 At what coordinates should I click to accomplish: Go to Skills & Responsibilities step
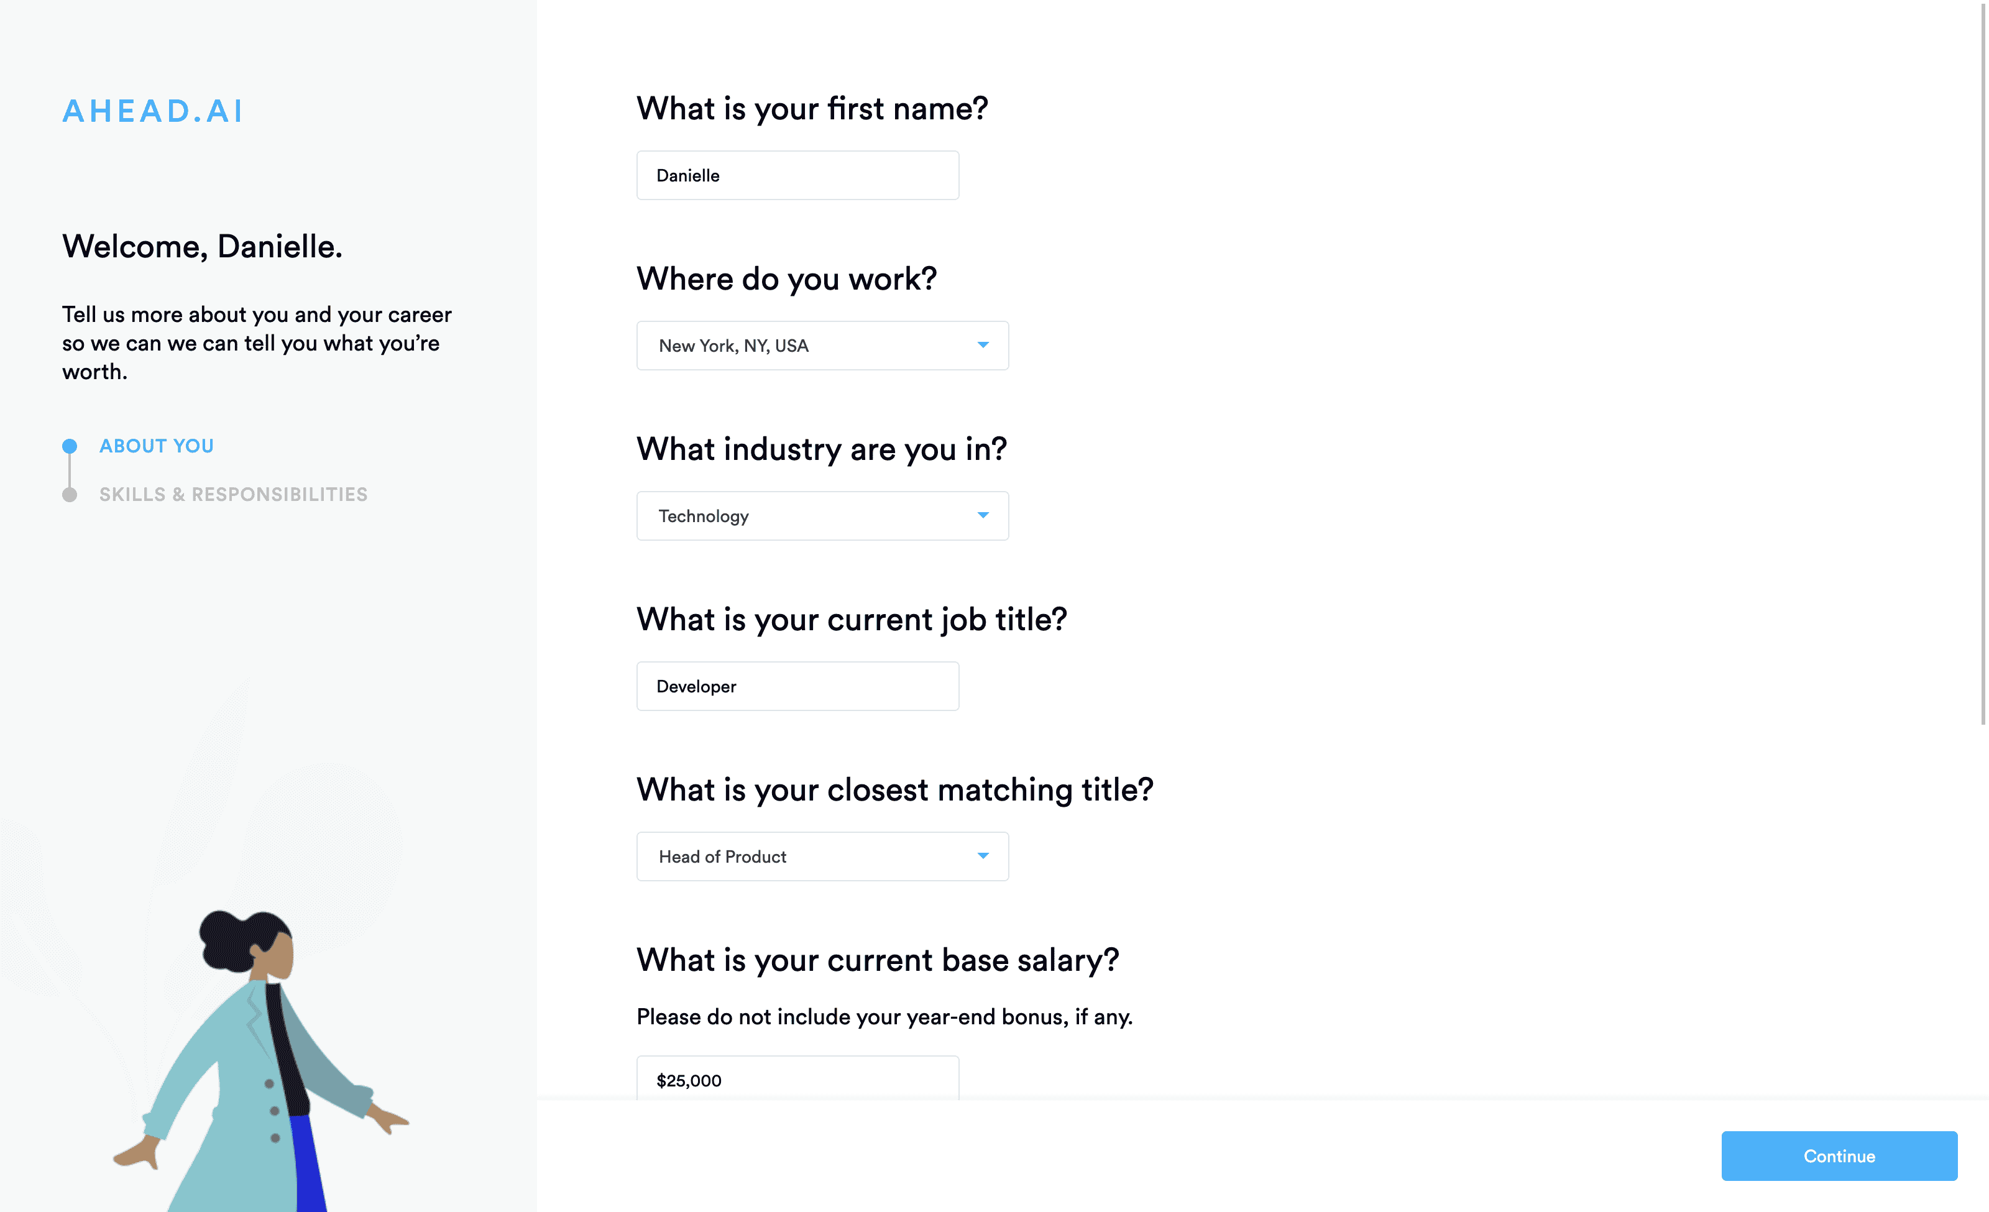pyautogui.click(x=233, y=495)
